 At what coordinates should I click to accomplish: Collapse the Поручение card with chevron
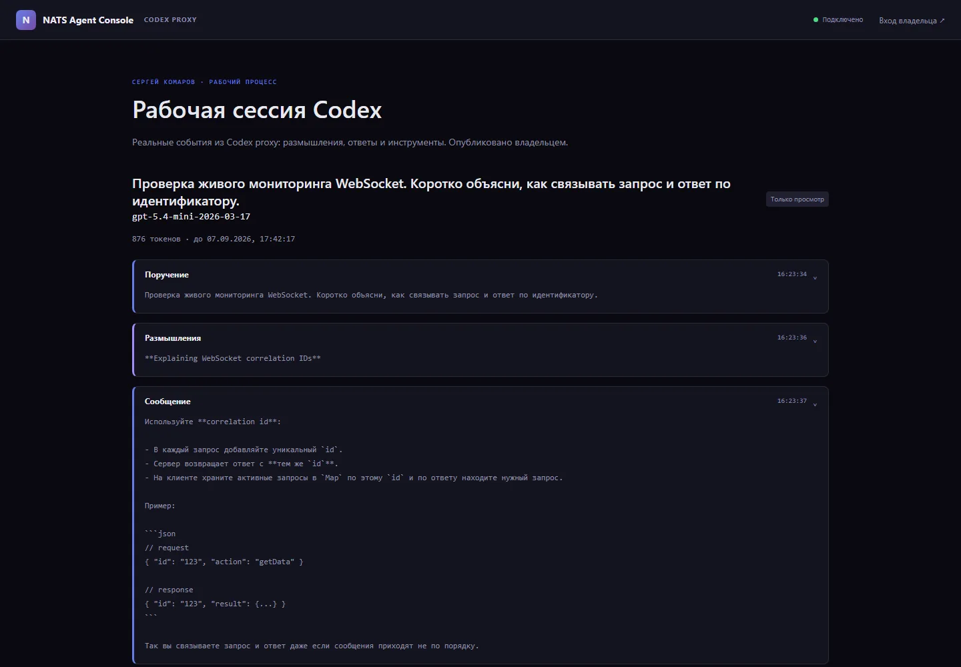[815, 277]
